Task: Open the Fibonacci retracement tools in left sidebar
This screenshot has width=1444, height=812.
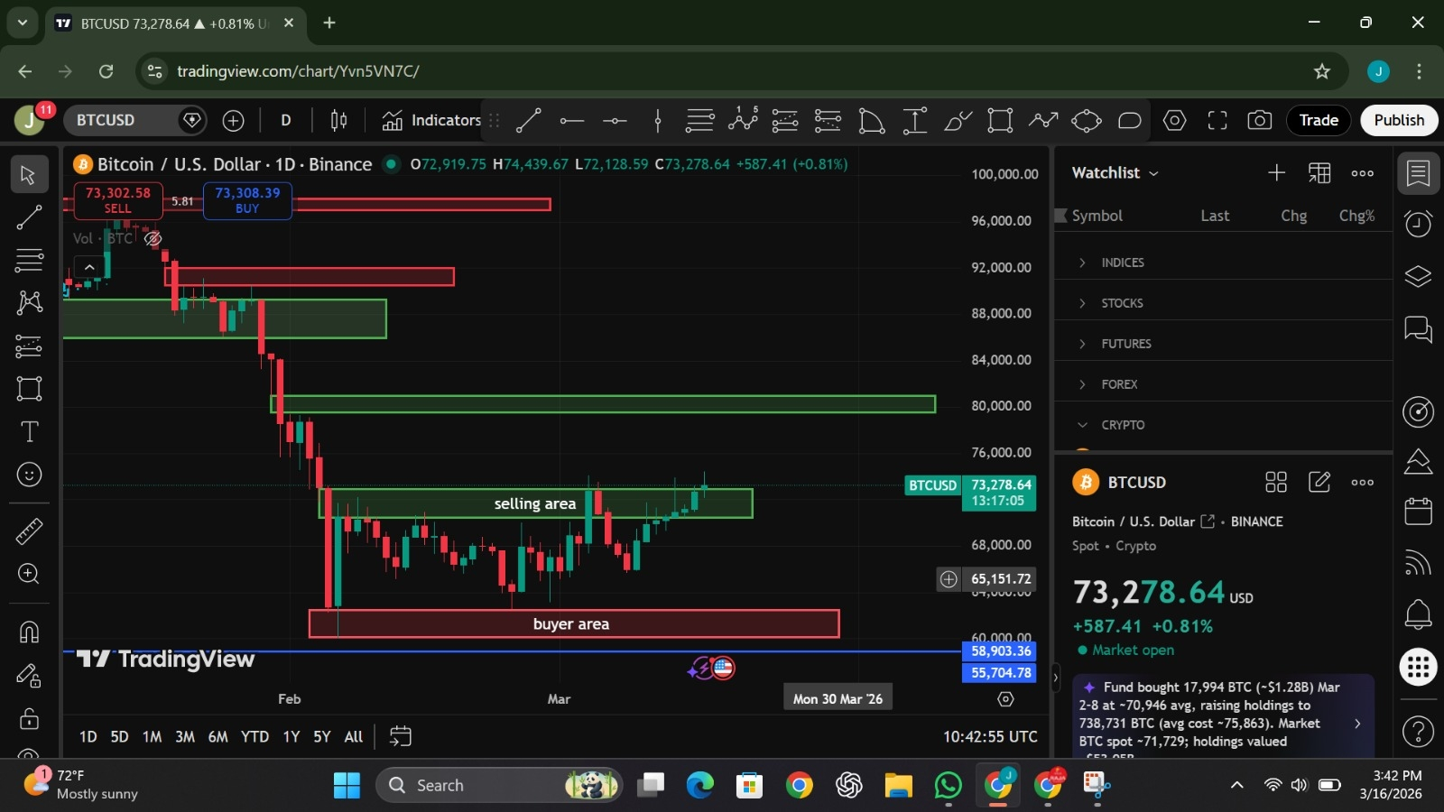Action: click(29, 260)
